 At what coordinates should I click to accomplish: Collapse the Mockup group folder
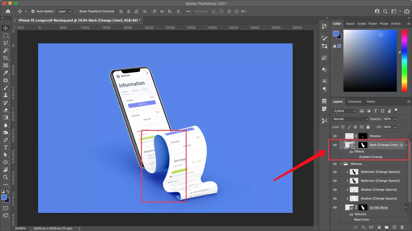341,164
